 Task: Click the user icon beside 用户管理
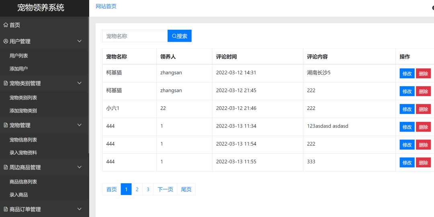6,41
